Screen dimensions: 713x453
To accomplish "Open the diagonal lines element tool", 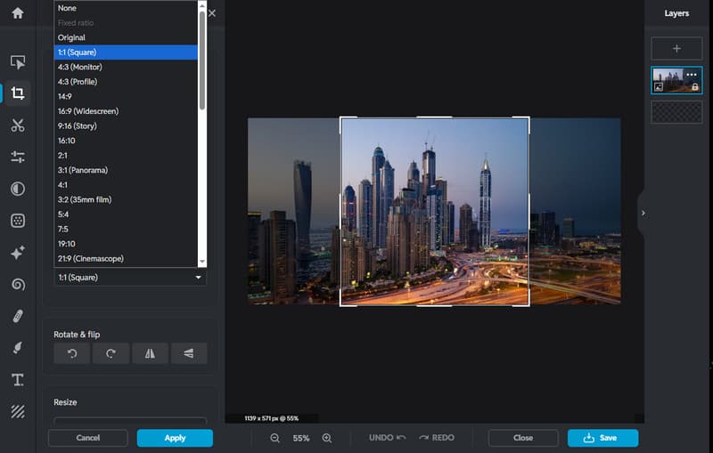I will [x=18, y=411].
